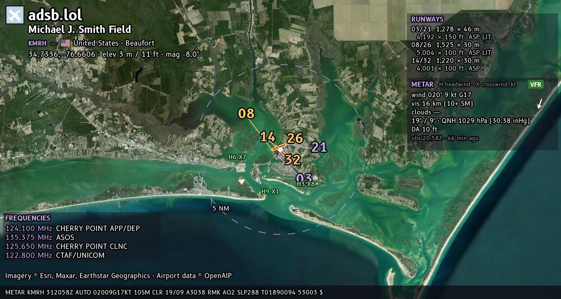The width and height of the screenshot is (561, 299).
Task: Select runway 14 label on the map
Action: coord(268,137)
